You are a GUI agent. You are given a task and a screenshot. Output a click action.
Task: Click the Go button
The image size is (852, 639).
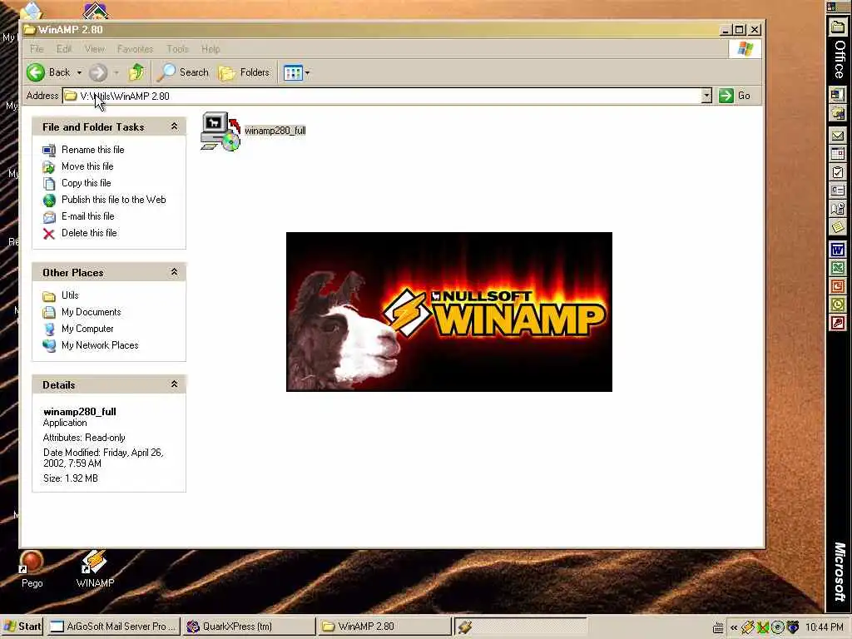[x=735, y=97]
